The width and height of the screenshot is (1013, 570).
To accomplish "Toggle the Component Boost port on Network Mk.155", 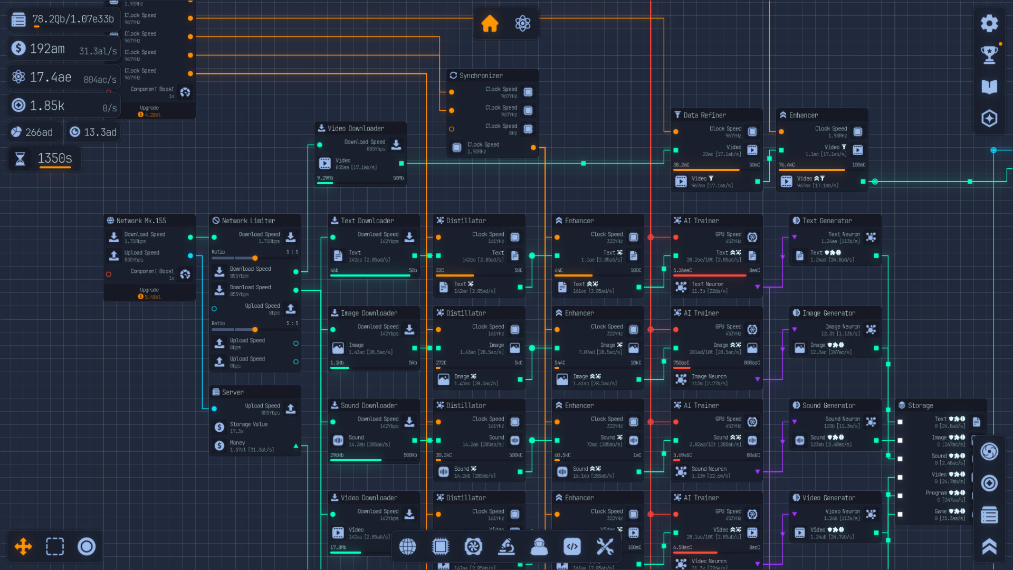I will 109,274.
